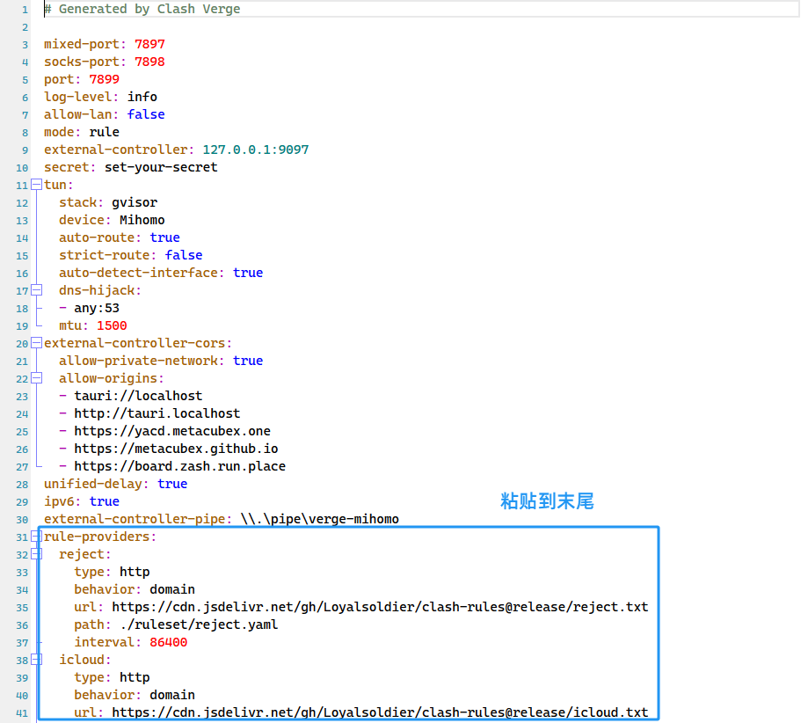
Task: Fold the rule-providers section
Action: [36, 537]
